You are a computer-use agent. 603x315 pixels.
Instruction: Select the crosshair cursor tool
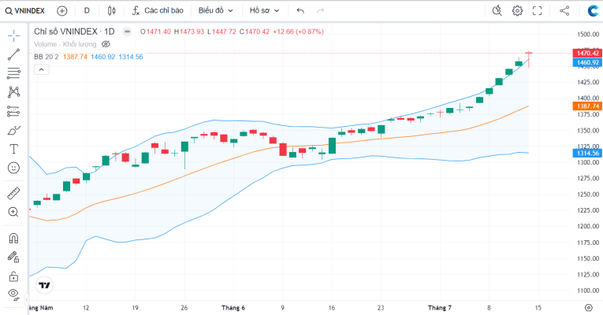14,35
